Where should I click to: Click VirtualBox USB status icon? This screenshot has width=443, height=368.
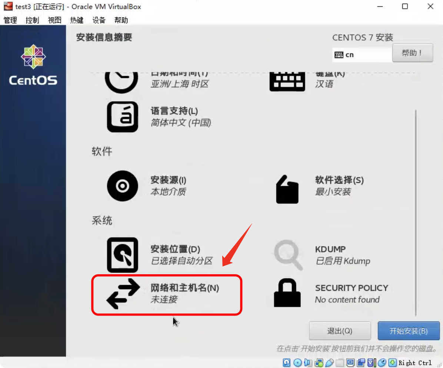pos(329,362)
